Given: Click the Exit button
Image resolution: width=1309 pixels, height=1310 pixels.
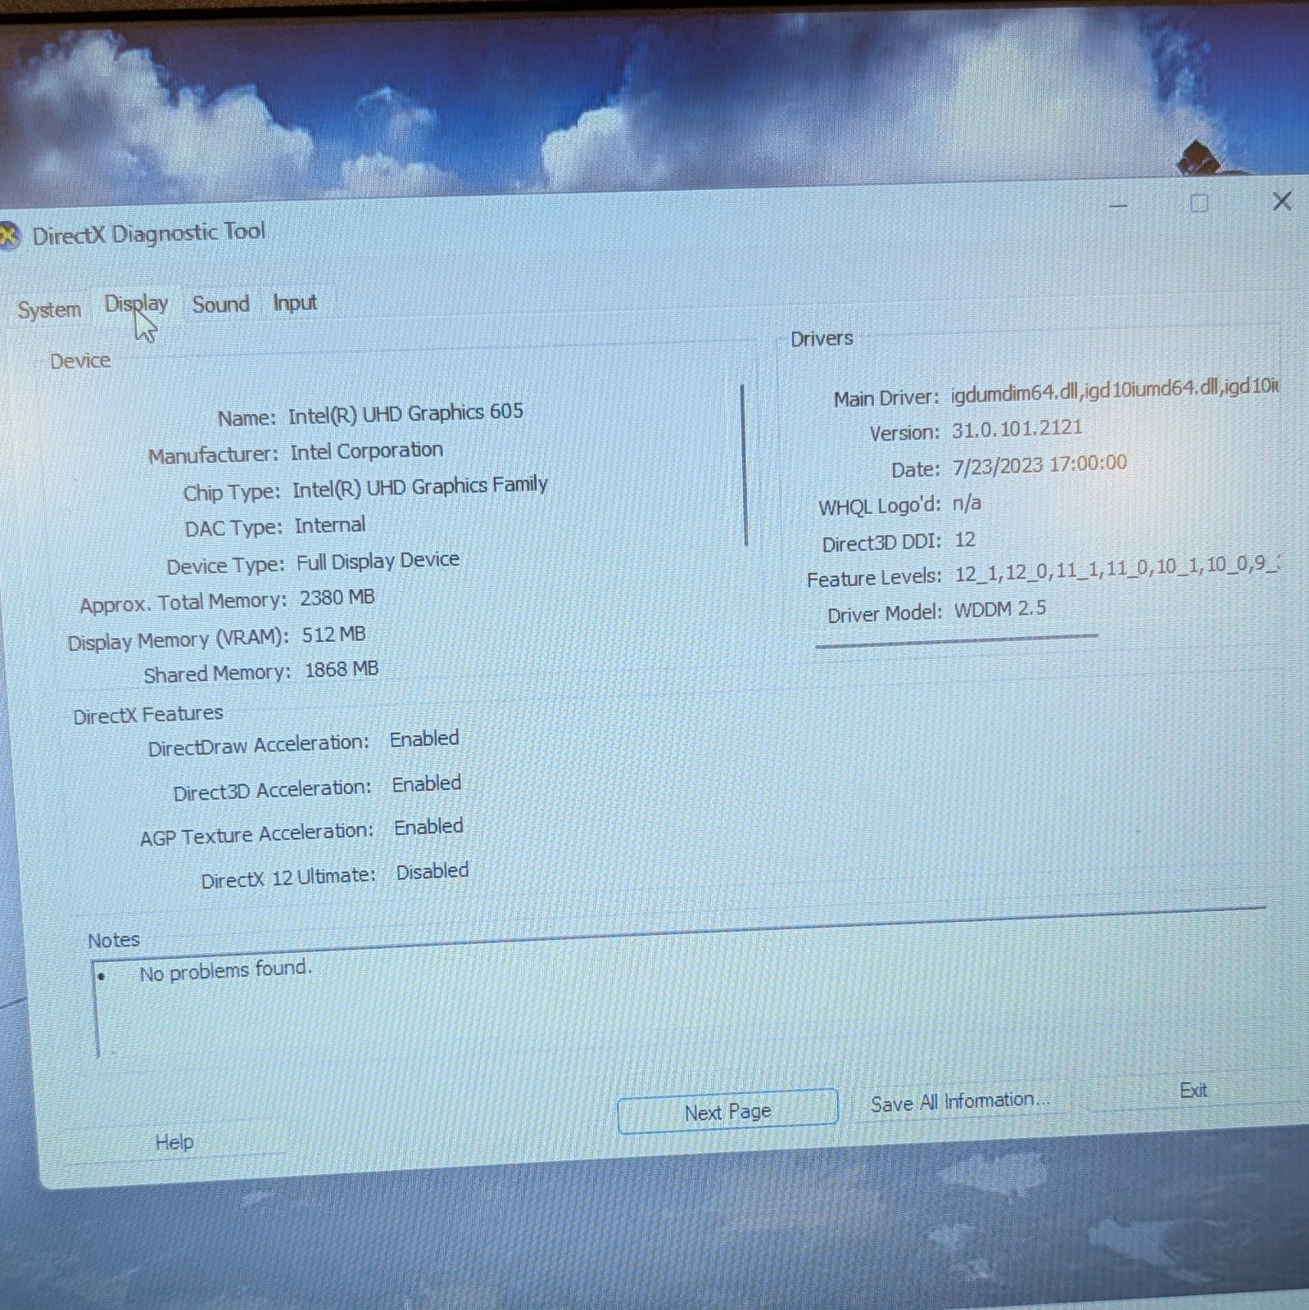Looking at the screenshot, I should 1193,1091.
